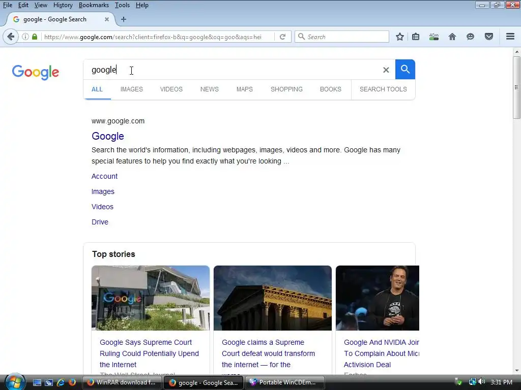This screenshot has width=521, height=390.
Task: Open the Bookmarks menu
Action: point(94,5)
